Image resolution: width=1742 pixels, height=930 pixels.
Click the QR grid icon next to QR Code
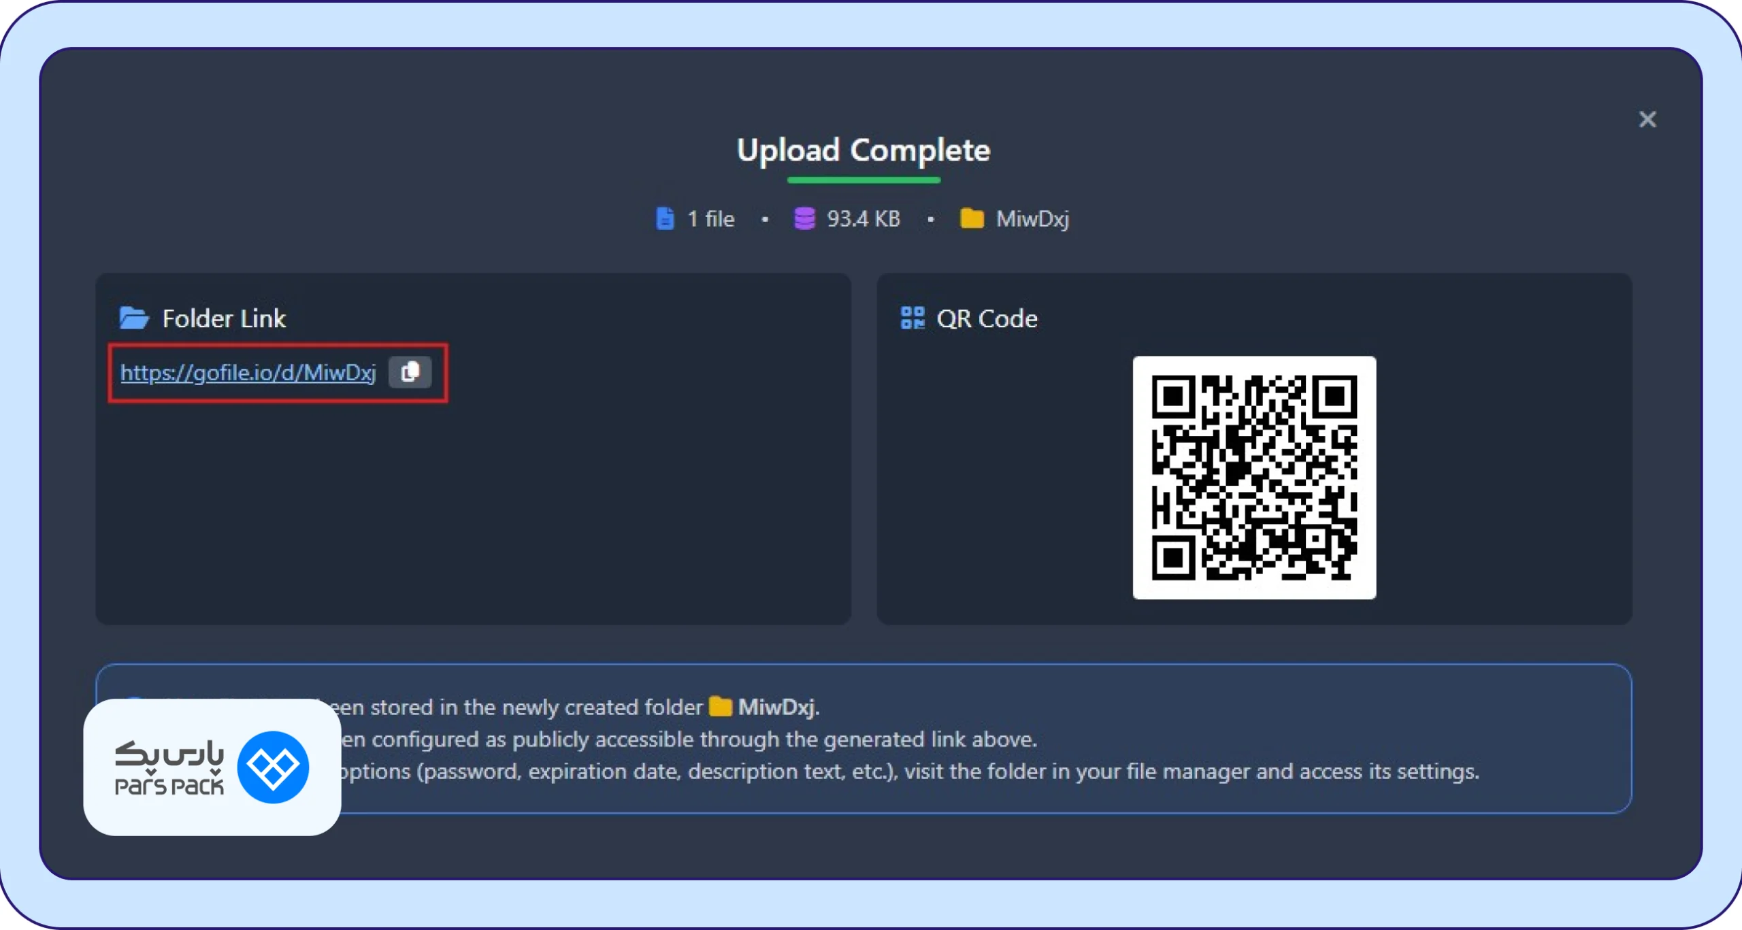coord(913,318)
